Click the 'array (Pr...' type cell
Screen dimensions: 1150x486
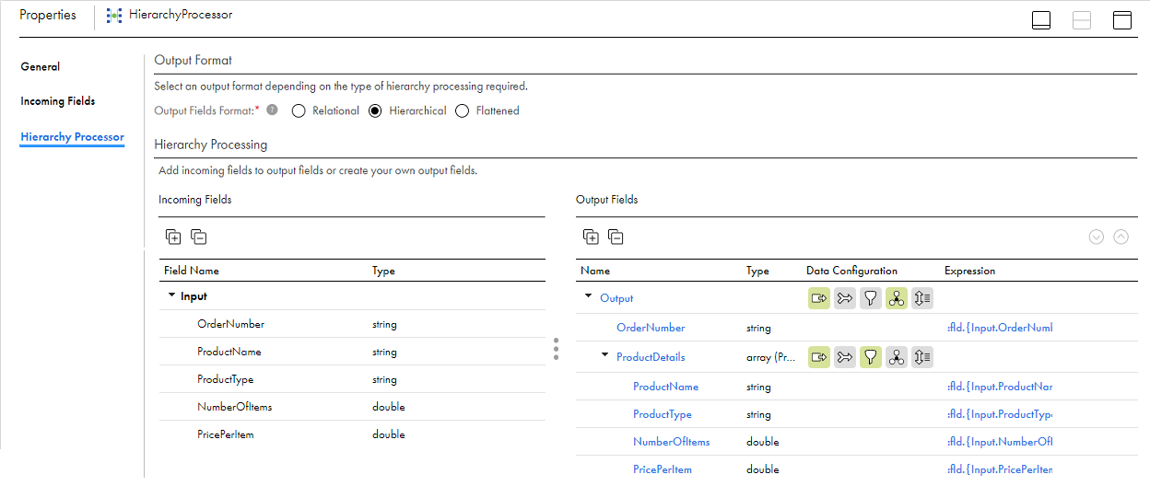click(771, 357)
